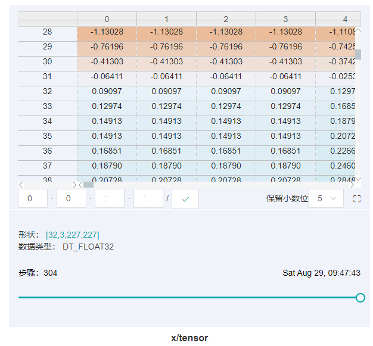Select column header 3
This screenshot has height=346, width=373.
(x=285, y=19)
